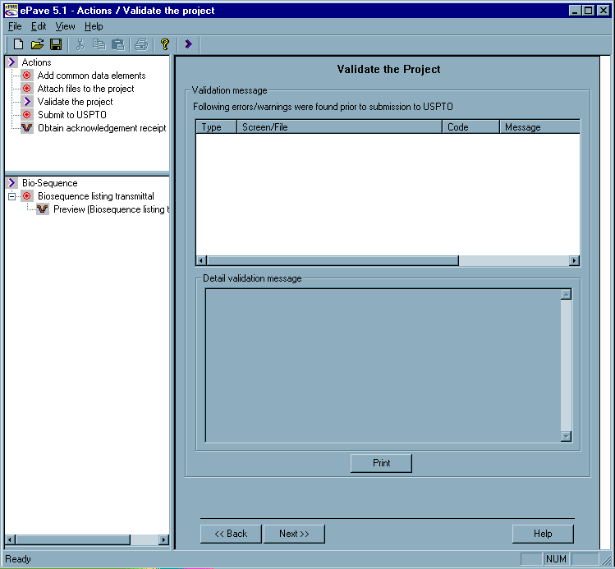Image resolution: width=615 pixels, height=569 pixels.
Task: Click down arrow of detail message scrollbar
Action: [566, 436]
